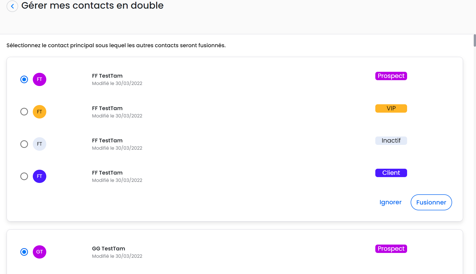
Task: Select the Inactif contact as principal
Action: tap(24, 144)
